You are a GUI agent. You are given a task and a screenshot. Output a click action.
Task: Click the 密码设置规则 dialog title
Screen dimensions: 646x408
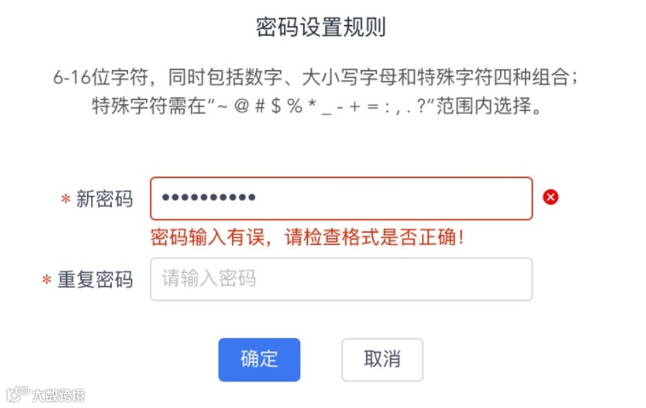point(321,27)
